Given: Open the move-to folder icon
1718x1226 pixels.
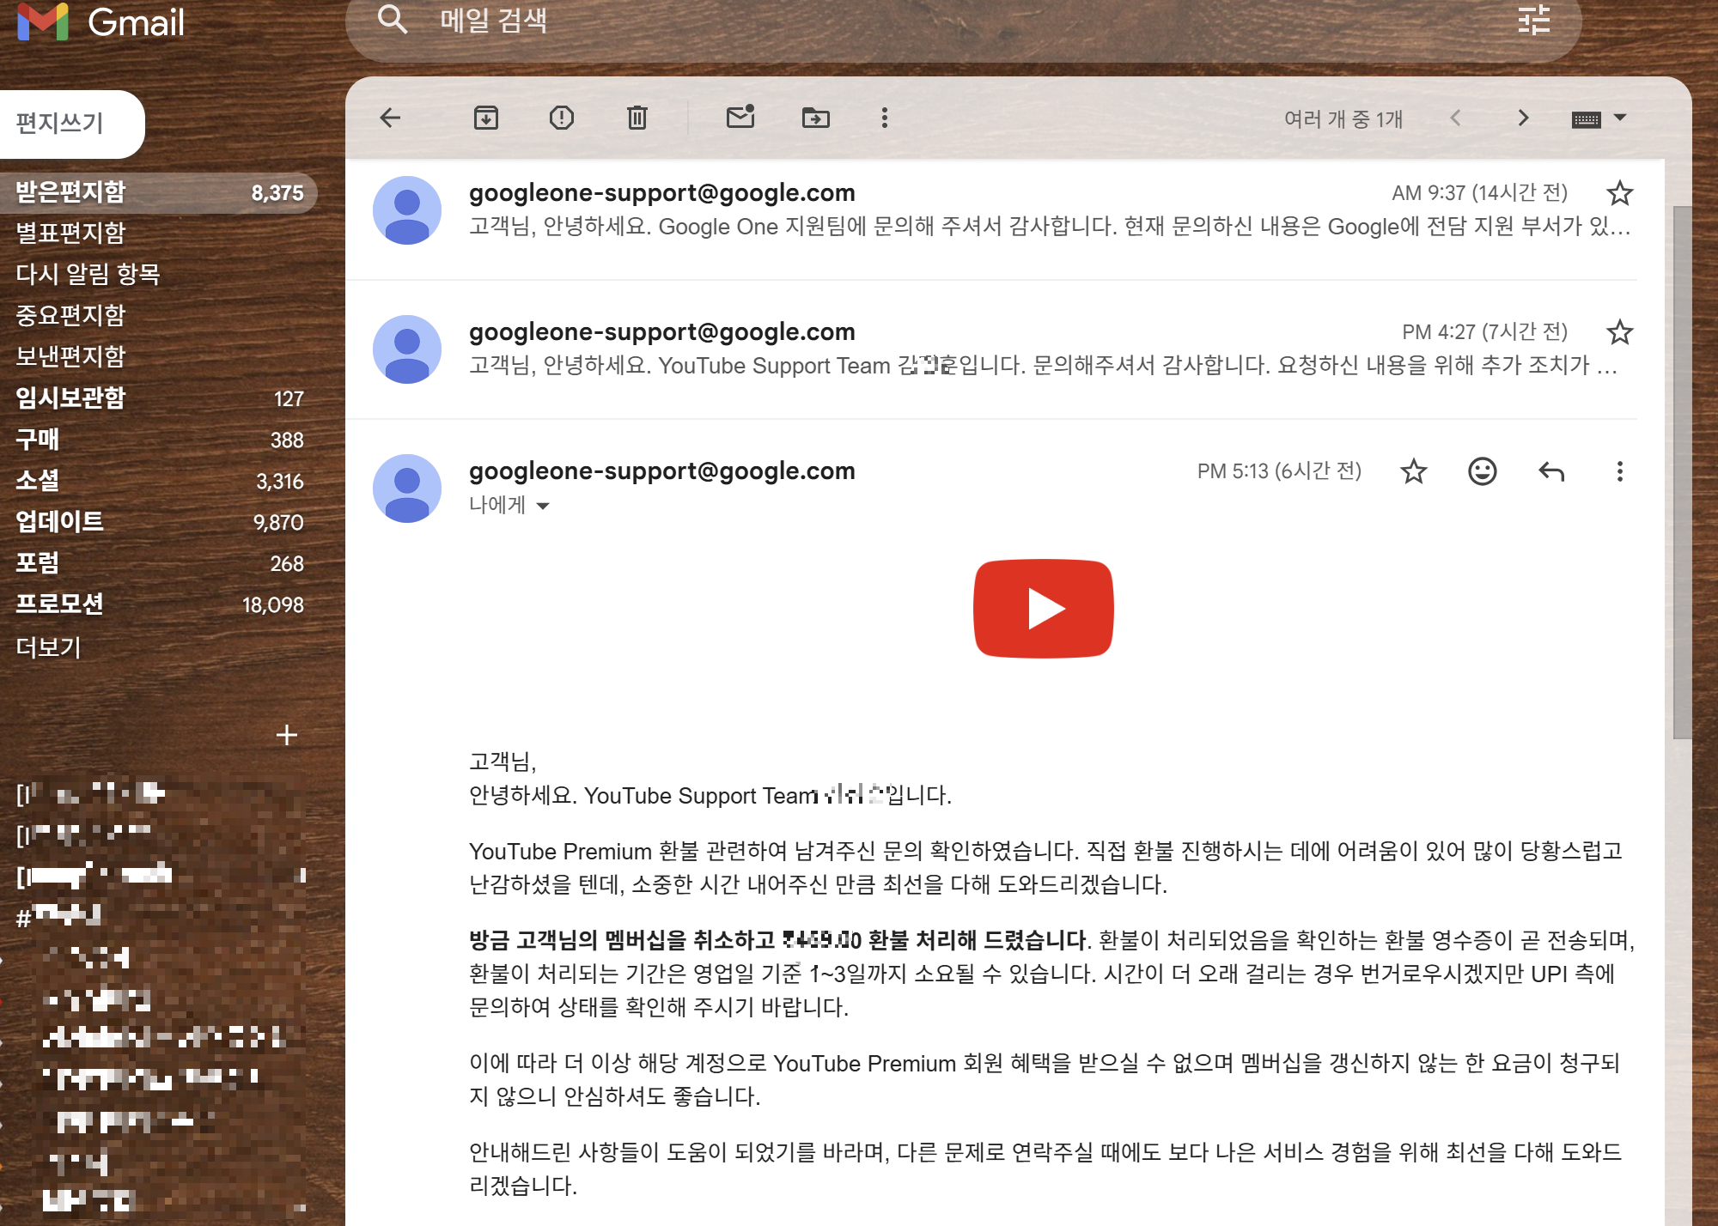Looking at the screenshot, I should (x=815, y=118).
